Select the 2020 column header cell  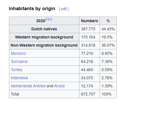(x=44, y=21)
